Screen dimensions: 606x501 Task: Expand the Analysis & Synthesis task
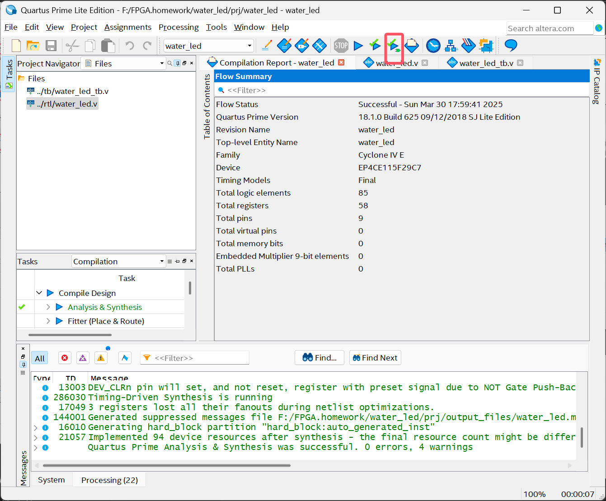tap(48, 307)
